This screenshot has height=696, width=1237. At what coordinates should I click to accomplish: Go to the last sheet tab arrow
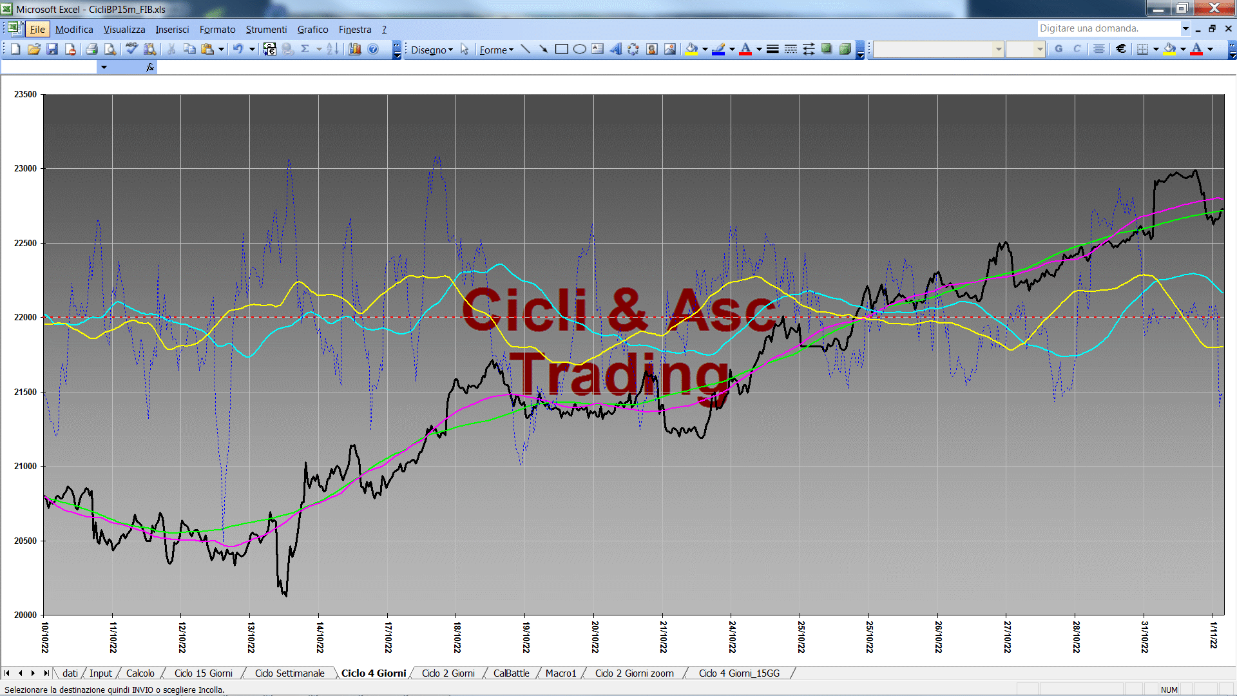pos(46,673)
